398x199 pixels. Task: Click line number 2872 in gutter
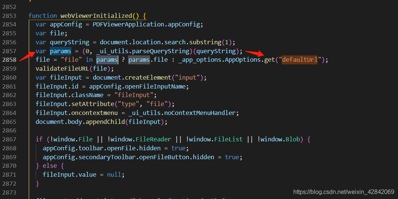(9, 183)
